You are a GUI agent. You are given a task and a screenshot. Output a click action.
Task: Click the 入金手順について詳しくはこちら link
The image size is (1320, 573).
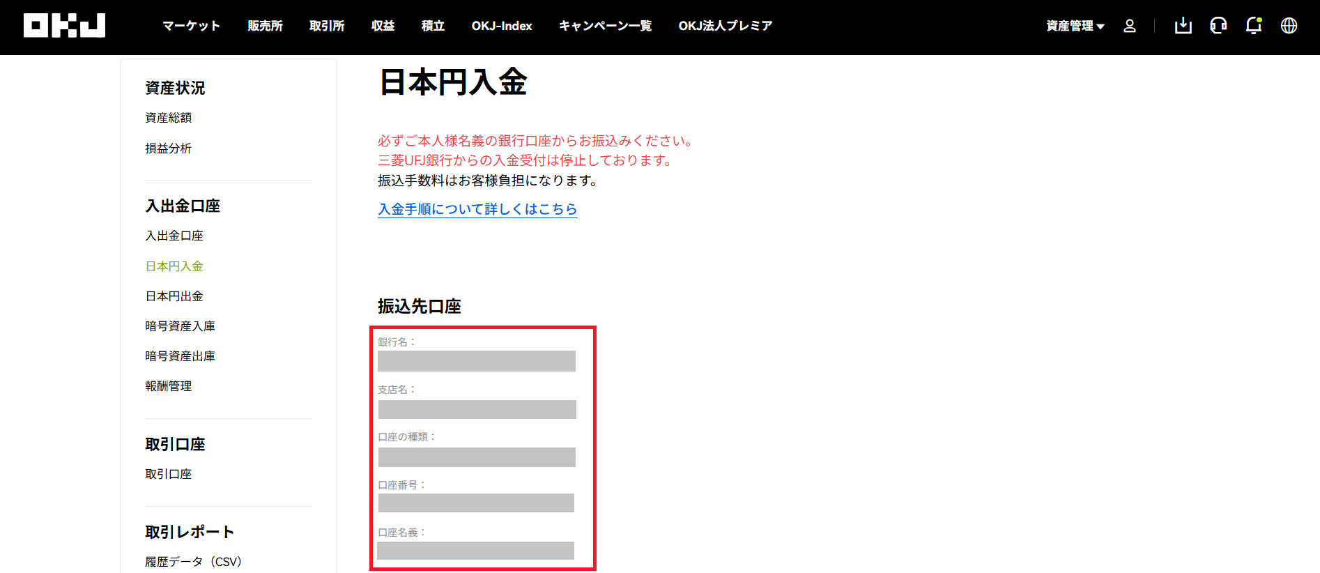pyautogui.click(x=477, y=209)
